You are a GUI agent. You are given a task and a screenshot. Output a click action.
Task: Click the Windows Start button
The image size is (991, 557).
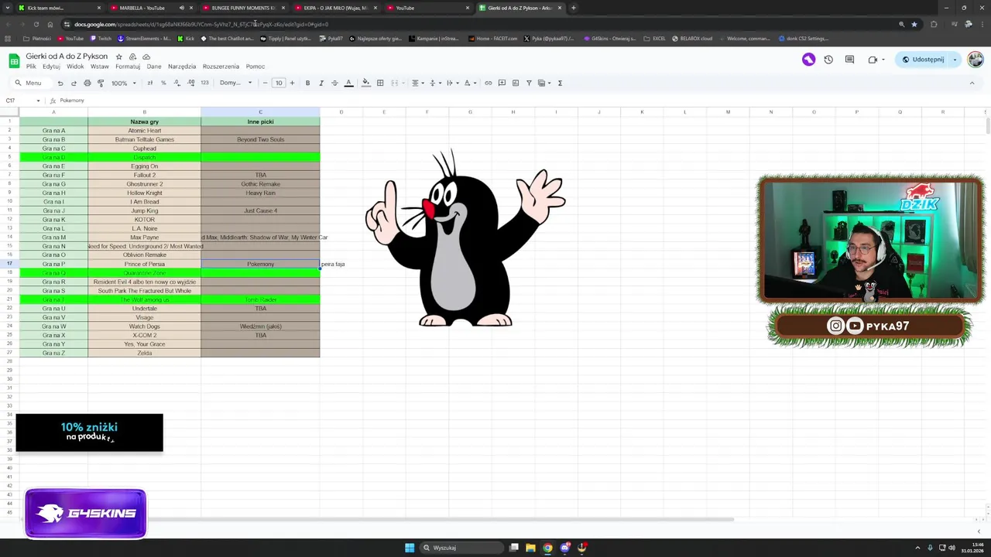click(410, 548)
